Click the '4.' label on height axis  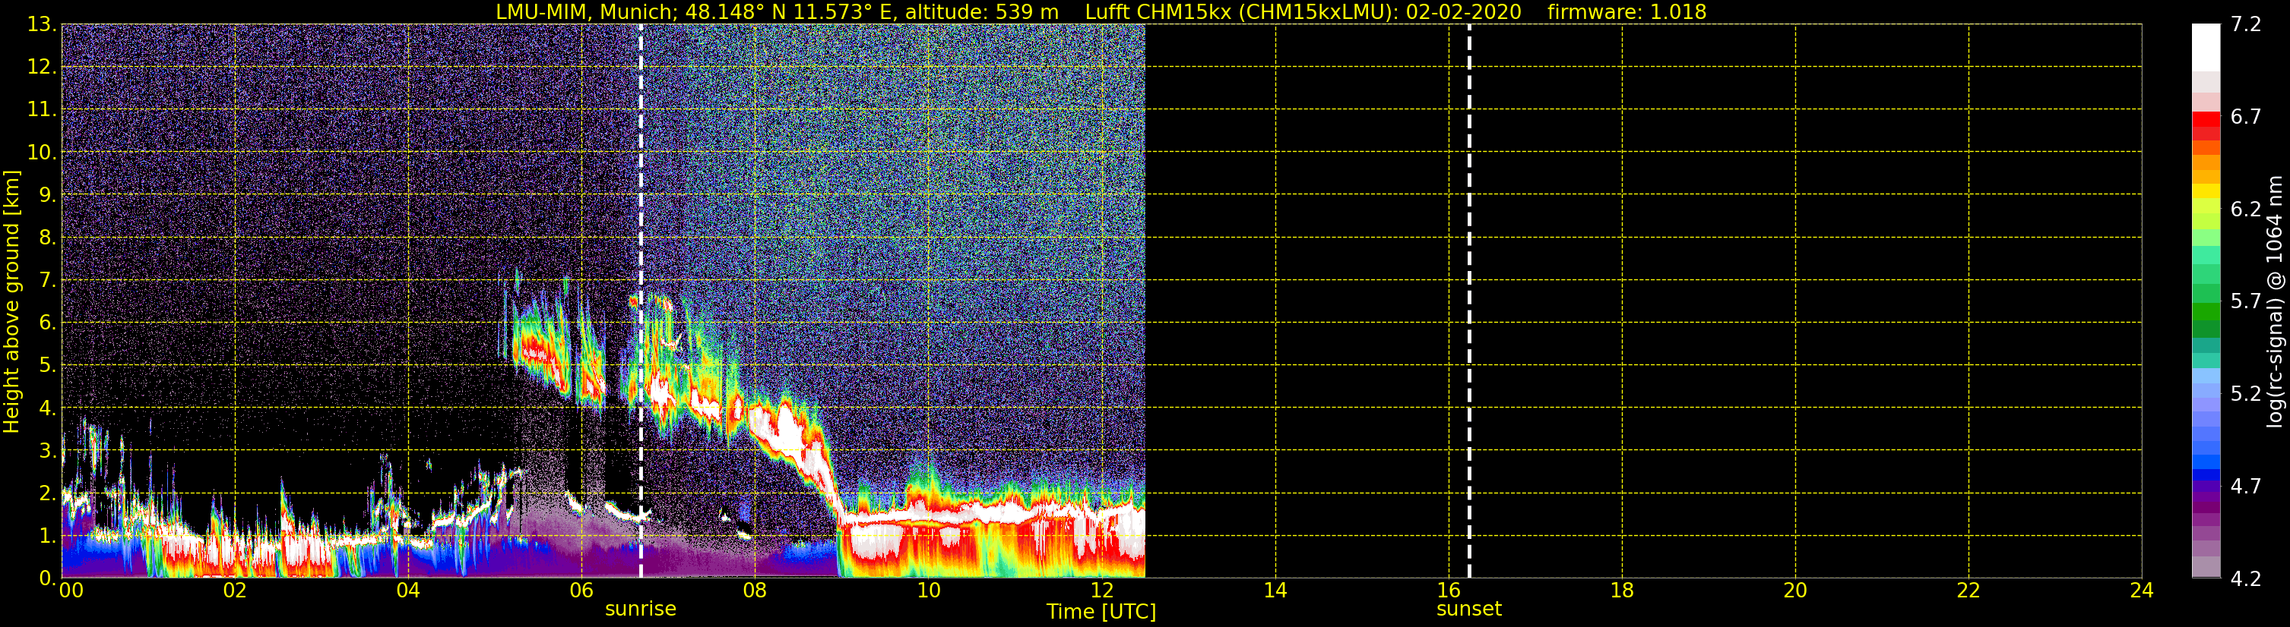point(47,408)
